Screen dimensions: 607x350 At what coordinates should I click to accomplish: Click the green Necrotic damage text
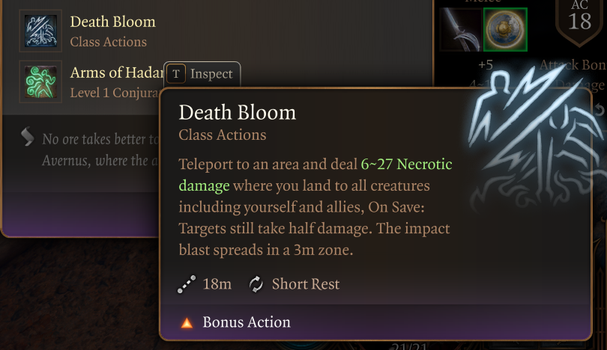pyautogui.click(x=406, y=164)
